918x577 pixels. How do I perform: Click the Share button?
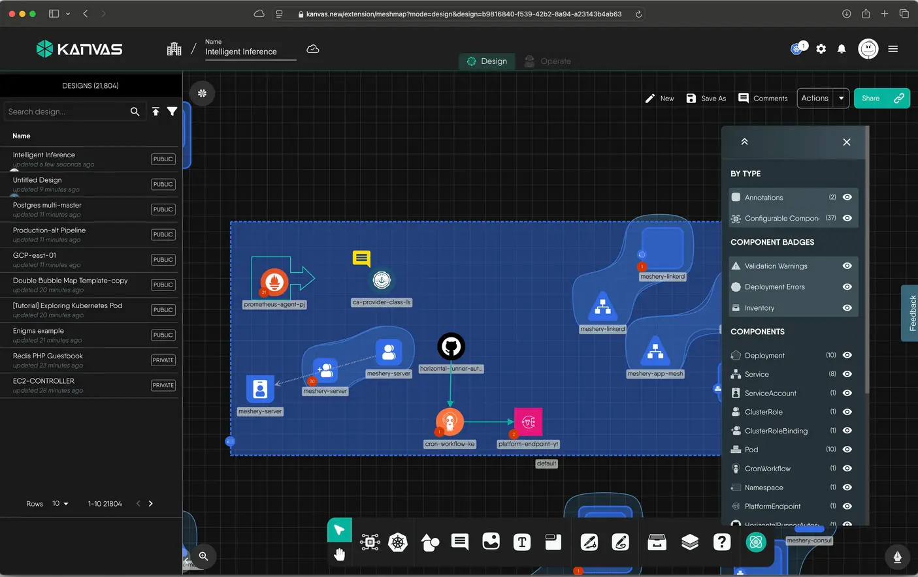pos(871,99)
